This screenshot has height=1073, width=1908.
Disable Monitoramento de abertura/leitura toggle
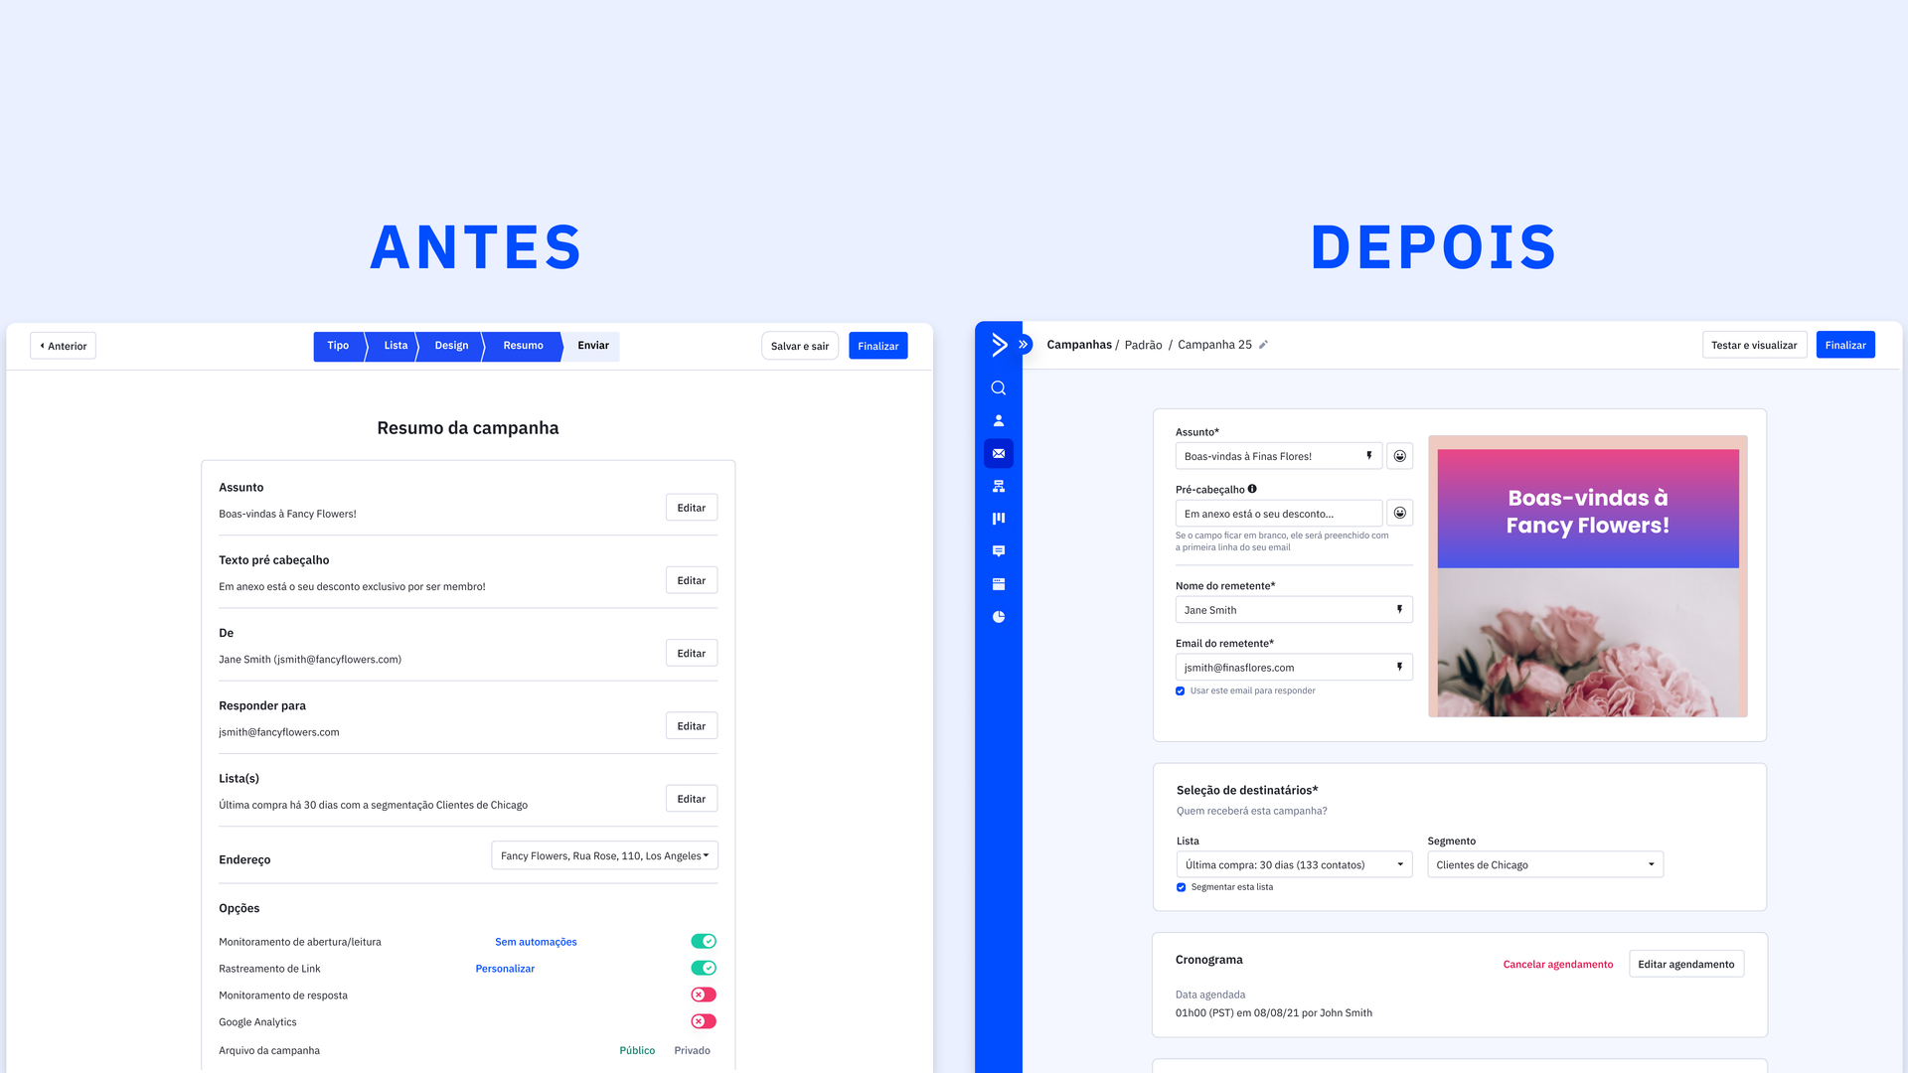tap(704, 942)
